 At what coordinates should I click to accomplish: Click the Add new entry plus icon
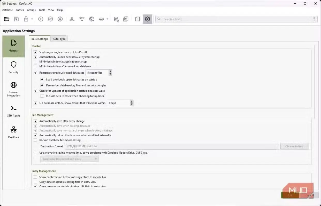[x=41, y=19]
